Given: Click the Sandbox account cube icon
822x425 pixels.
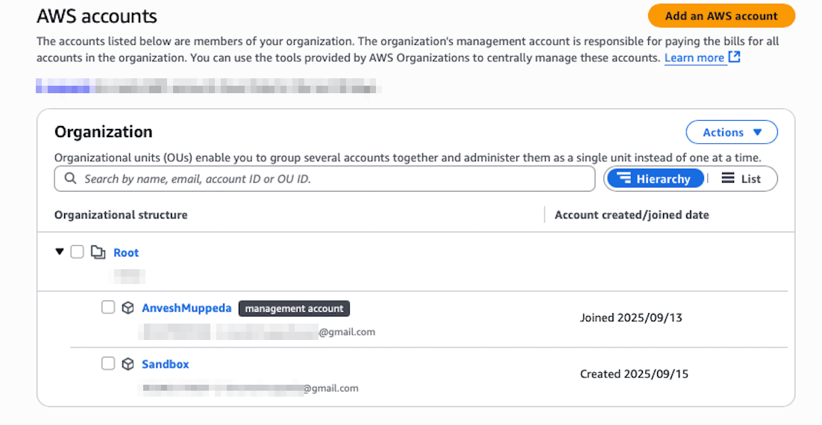Looking at the screenshot, I should coord(128,364).
